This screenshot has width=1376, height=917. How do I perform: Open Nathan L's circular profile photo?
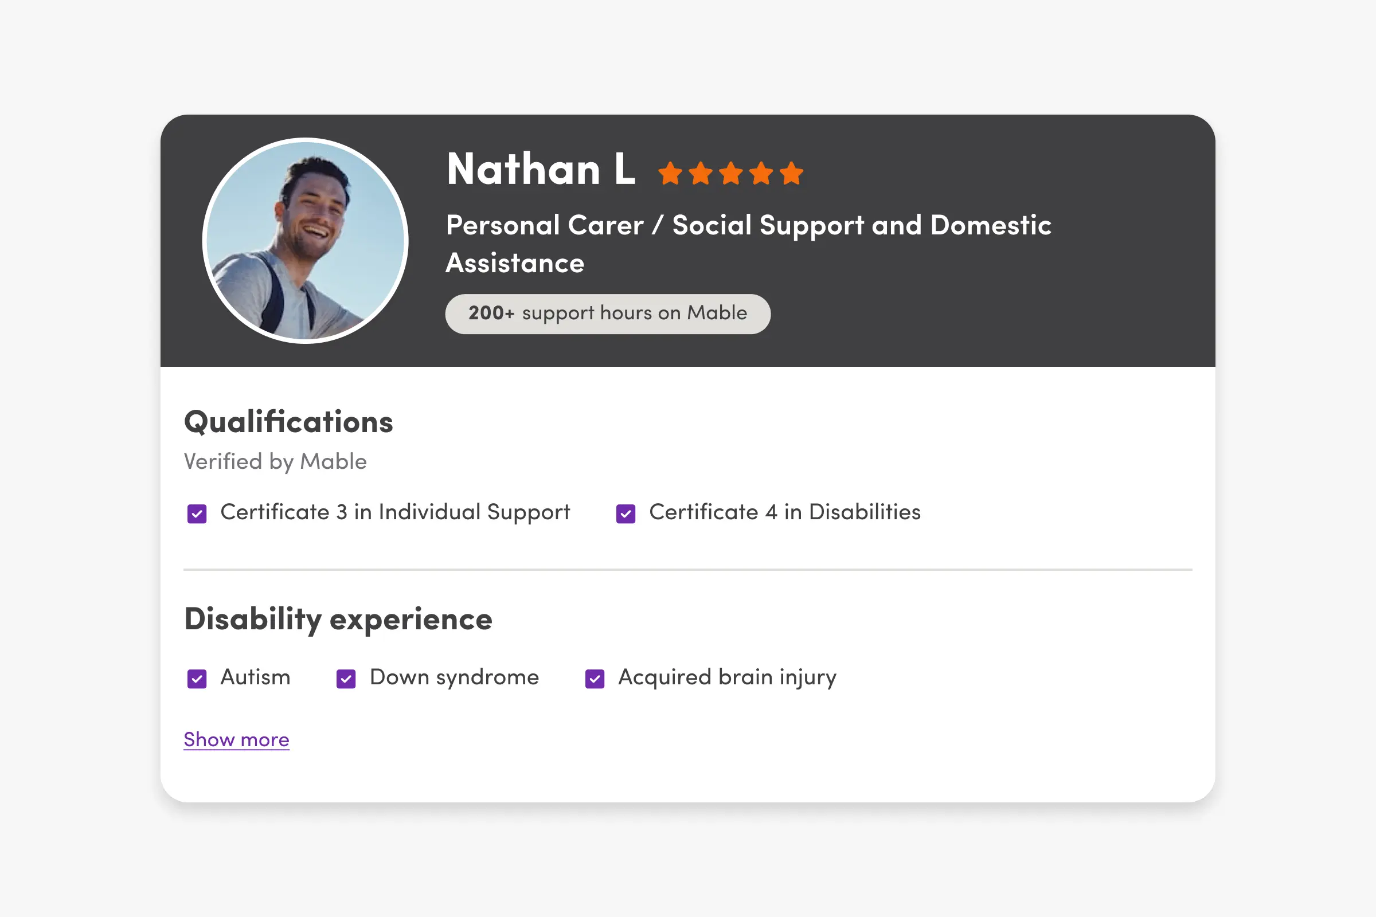305,240
